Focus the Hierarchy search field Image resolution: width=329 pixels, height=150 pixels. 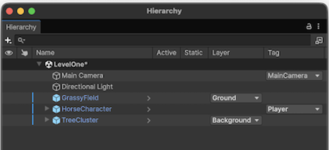(x=163, y=40)
